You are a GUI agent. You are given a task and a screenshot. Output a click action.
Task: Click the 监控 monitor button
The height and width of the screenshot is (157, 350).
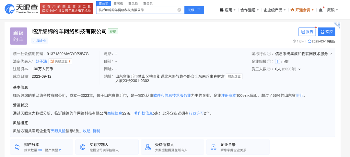[327, 32]
